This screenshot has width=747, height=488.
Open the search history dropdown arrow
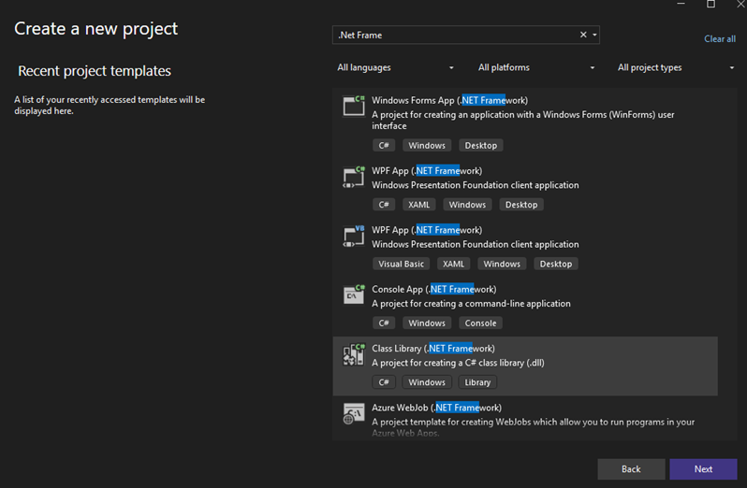tap(594, 36)
